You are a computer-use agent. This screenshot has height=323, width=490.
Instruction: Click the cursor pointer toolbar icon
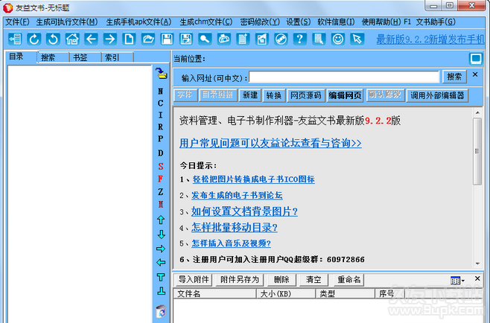click(357, 39)
